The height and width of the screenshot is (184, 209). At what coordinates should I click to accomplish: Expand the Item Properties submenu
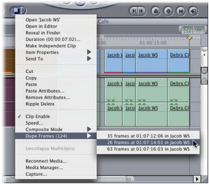point(56,52)
